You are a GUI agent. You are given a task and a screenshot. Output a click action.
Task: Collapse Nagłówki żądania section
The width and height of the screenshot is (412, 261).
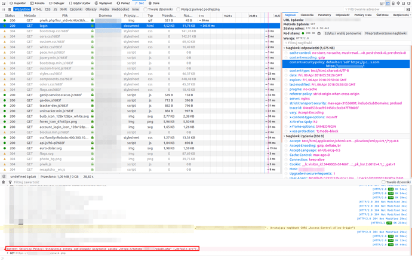[x=285, y=136]
